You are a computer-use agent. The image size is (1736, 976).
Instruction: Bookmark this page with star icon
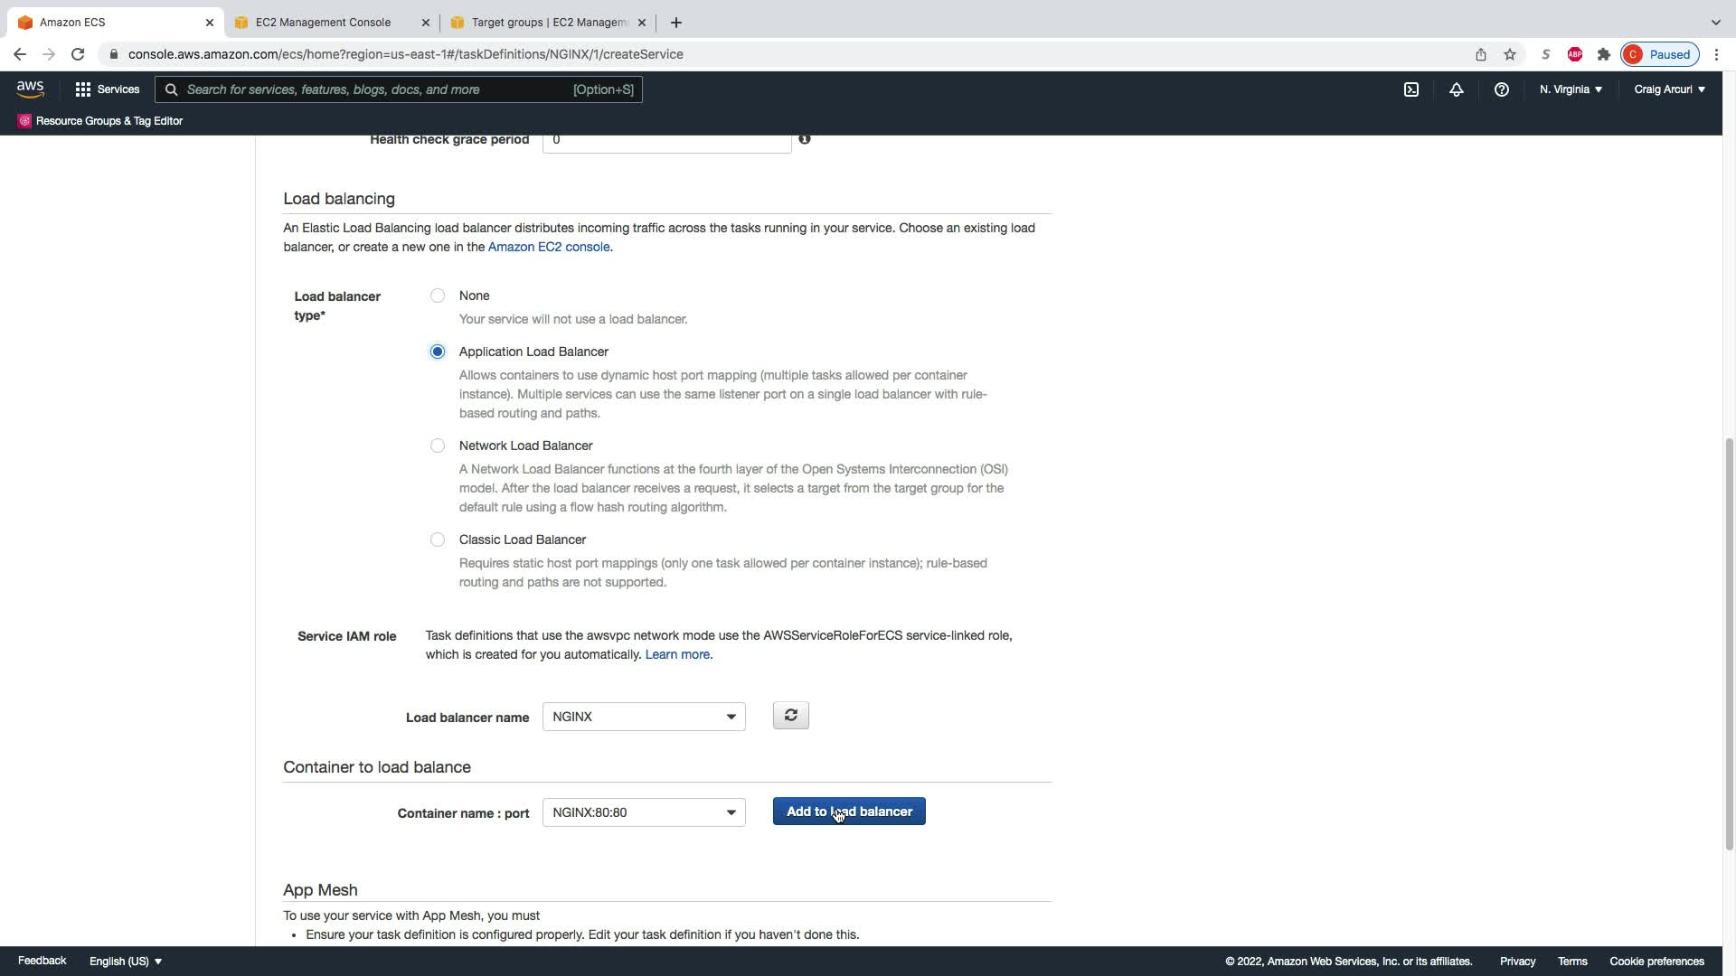point(1509,54)
